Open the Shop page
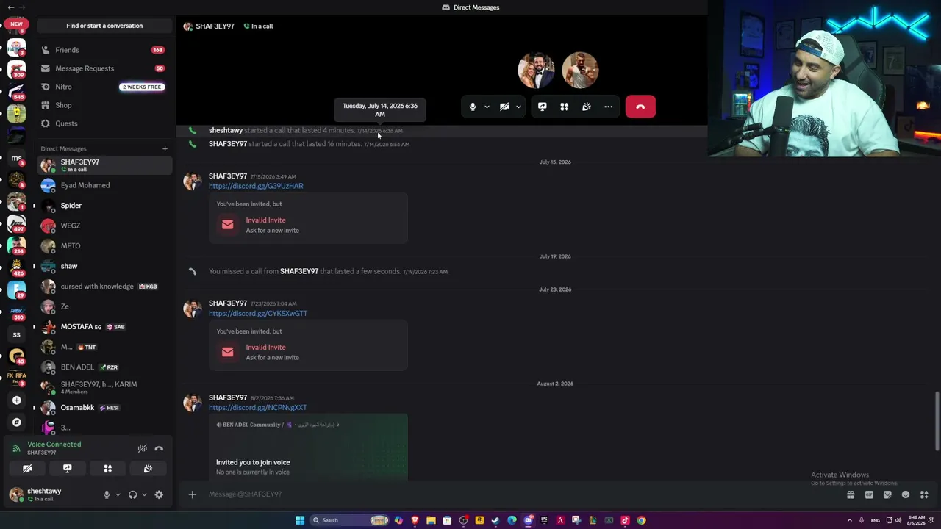 [x=104, y=105]
